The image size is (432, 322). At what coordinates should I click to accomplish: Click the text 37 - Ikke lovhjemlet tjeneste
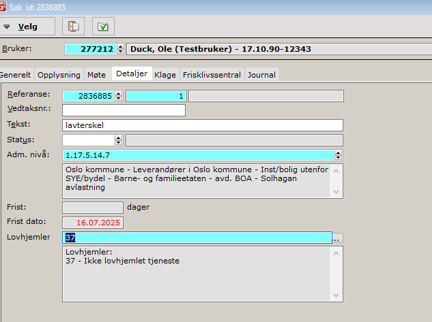pos(122,261)
